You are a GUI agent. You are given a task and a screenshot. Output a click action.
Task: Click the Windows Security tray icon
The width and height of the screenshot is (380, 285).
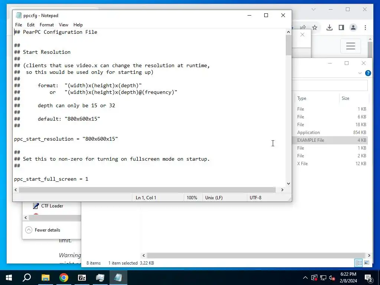pos(314,278)
